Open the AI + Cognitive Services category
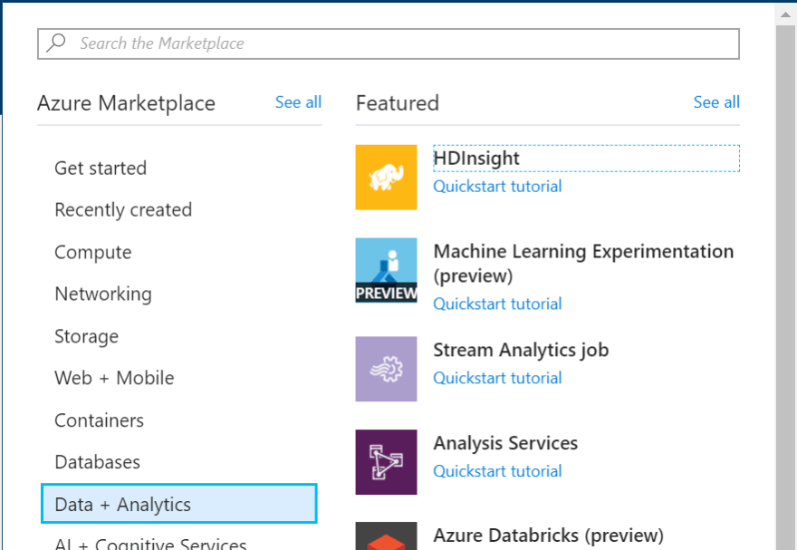 (x=150, y=544)
